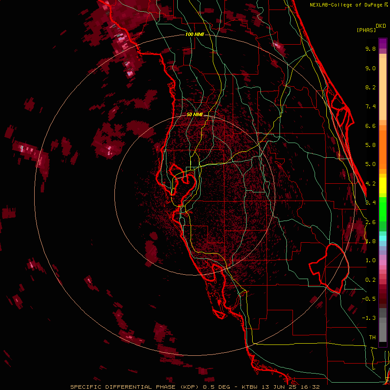390x390 pixels.
Task: Click the 100 NMI range ring label
Action: 195,34
